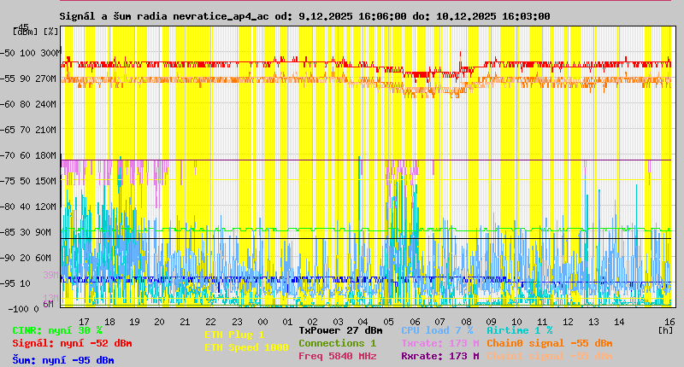Click hour label "16" on time axis
Viewport: 684px width, 367px height.
pos(669,322)
